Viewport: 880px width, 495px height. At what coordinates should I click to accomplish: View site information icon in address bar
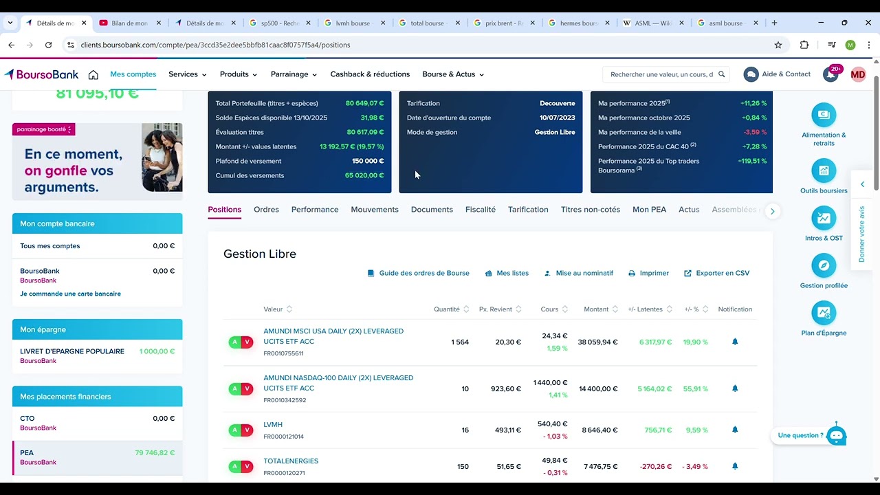pos(70,45)
